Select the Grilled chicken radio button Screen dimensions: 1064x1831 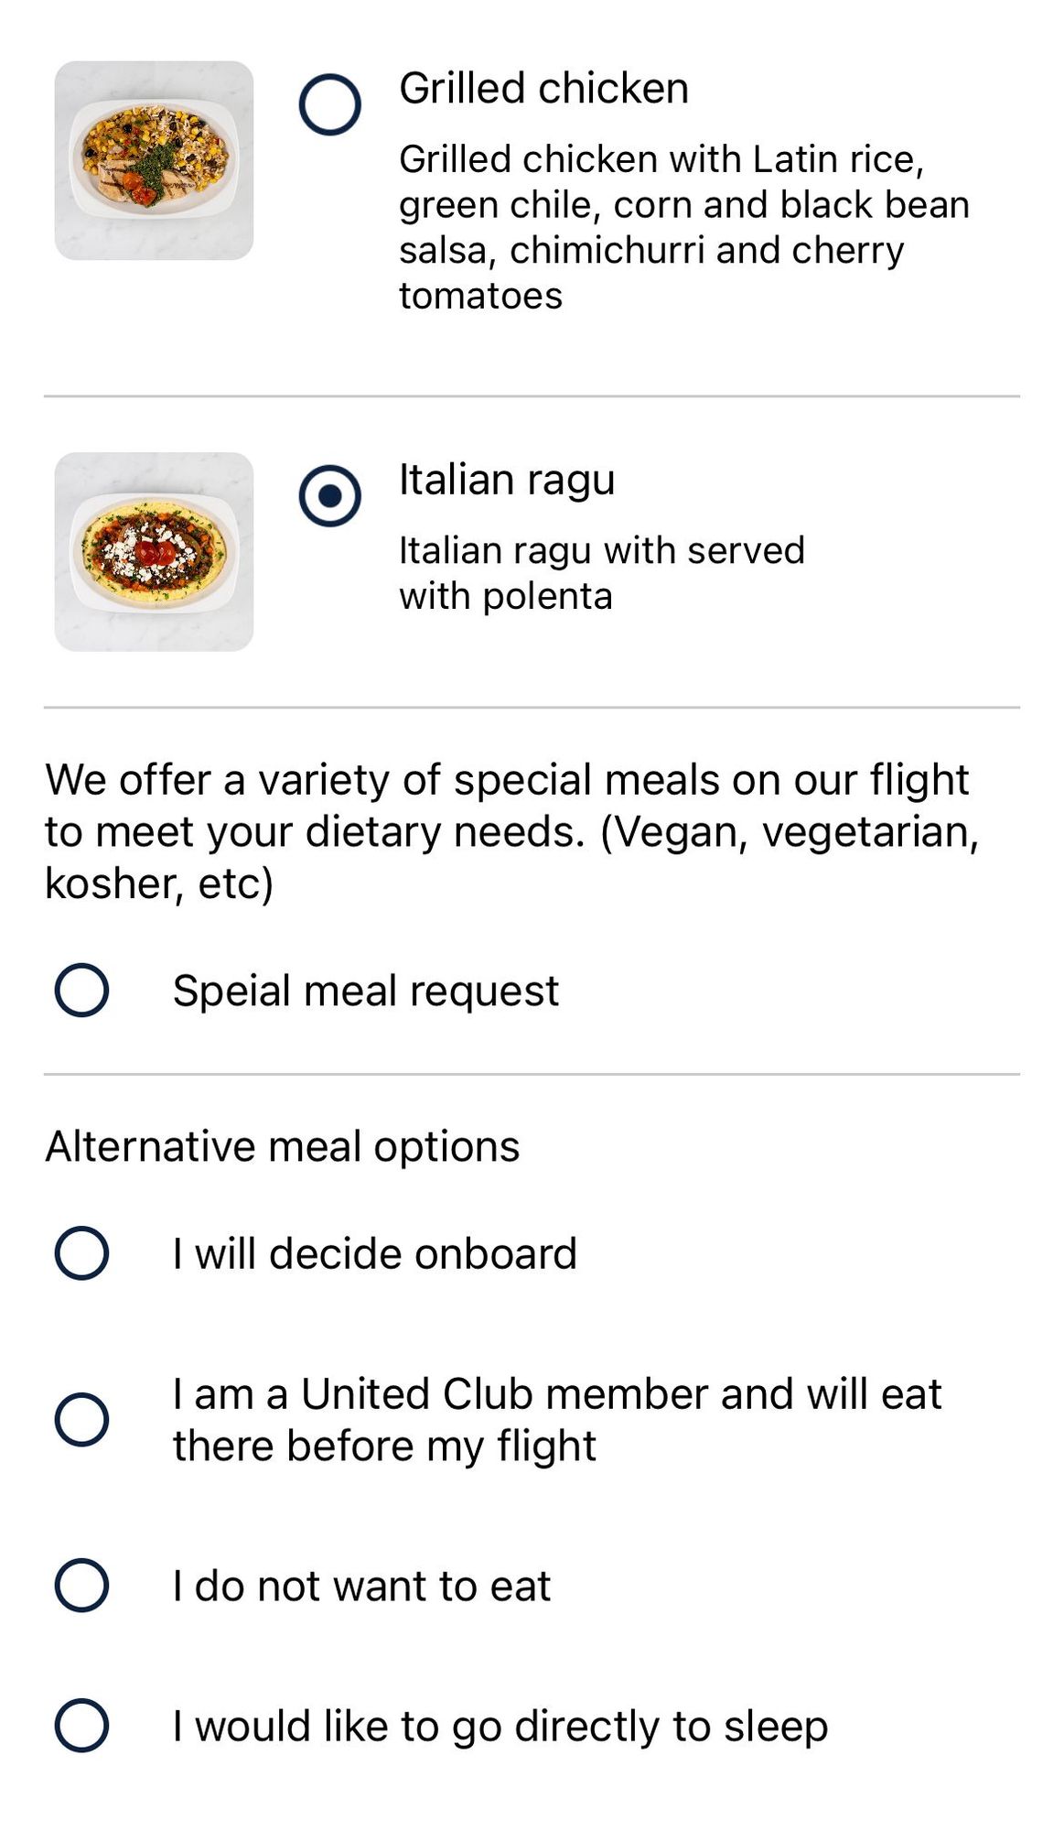(329, 104)
